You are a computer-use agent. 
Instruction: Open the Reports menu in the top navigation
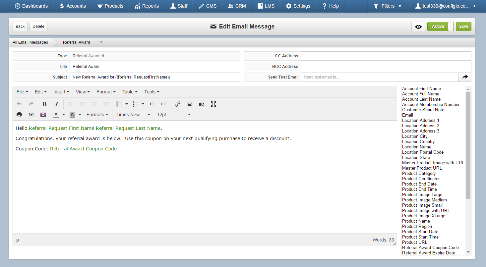(x=147, y=6)
